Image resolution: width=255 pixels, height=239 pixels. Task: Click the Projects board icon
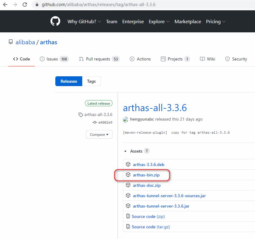point(163,59)
